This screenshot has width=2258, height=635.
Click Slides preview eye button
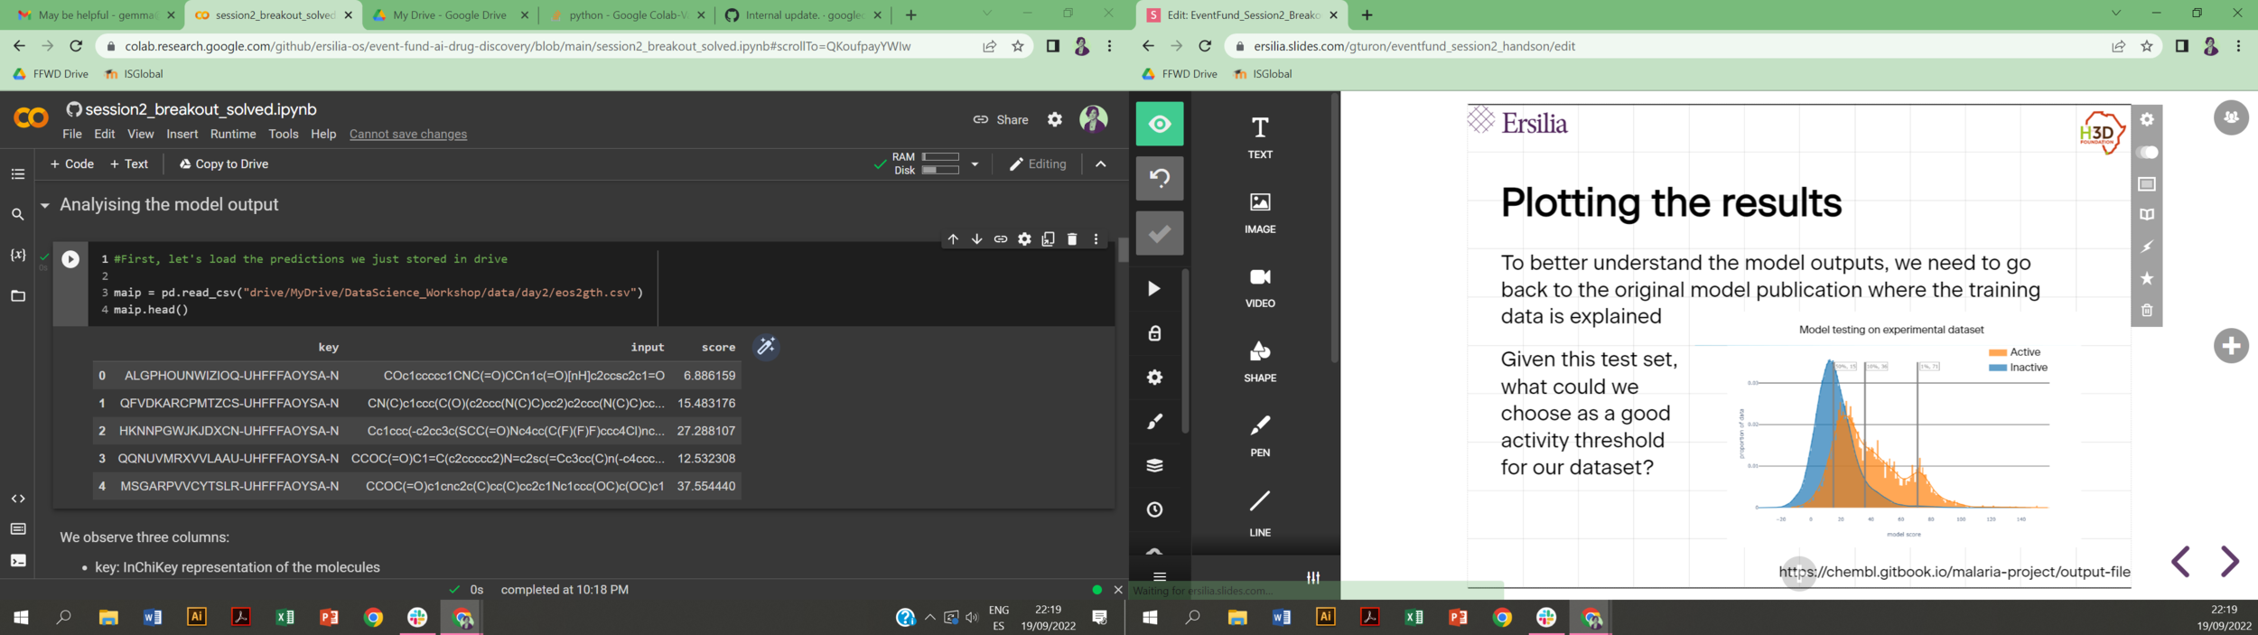(1160, 124)
